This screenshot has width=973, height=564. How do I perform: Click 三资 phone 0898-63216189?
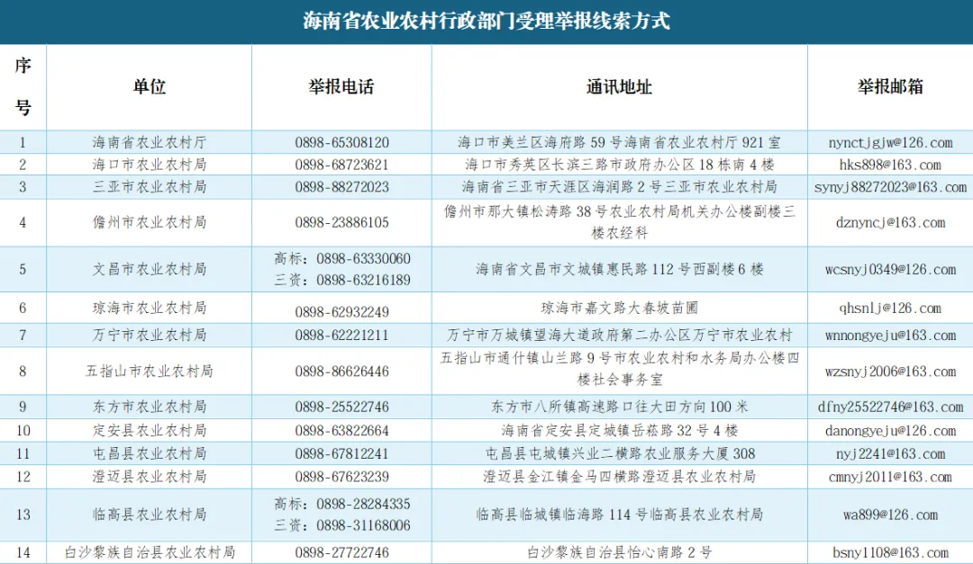[364, 280]
